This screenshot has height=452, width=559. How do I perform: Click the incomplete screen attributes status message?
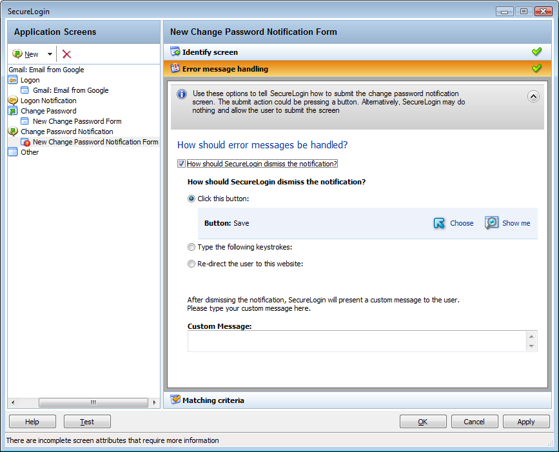(112, 440)
